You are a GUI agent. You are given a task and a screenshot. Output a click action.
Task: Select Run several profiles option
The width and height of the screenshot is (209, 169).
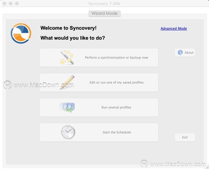99,107
